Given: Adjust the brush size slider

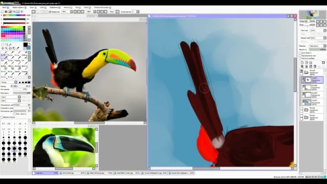Looking at the screenshot, I should tap(22, 86).
